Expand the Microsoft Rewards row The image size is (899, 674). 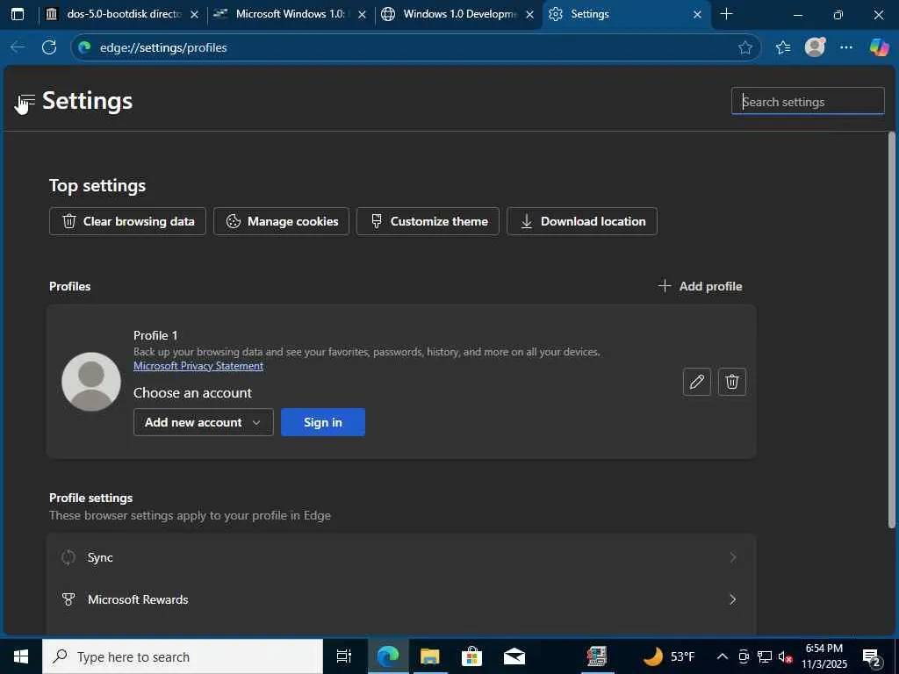(400, 599)
